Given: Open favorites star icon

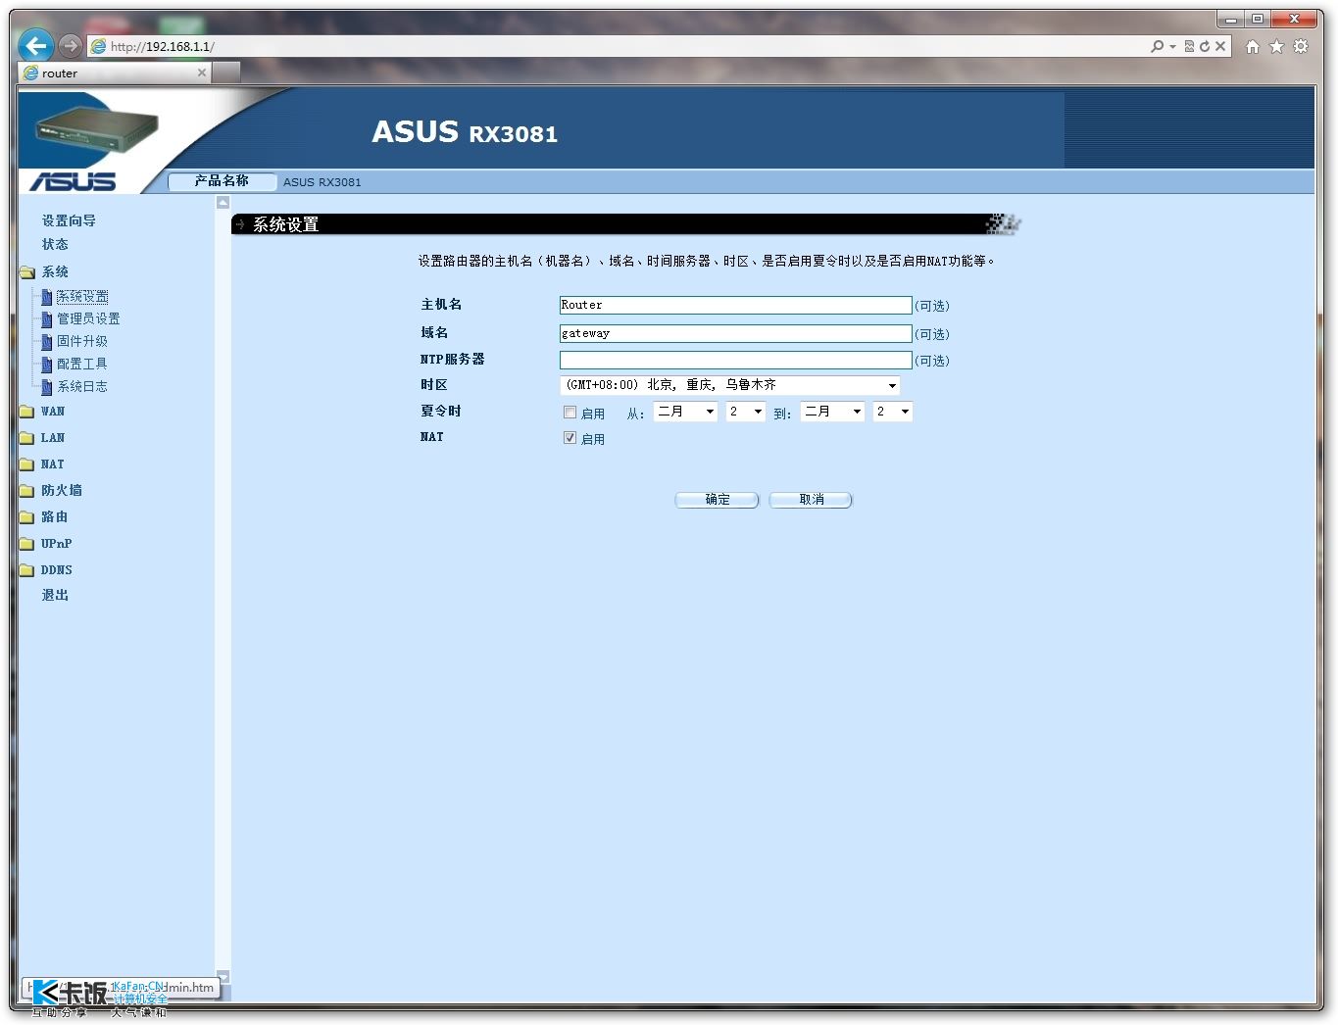Looking at the screenshot, I should point(1276,46).
